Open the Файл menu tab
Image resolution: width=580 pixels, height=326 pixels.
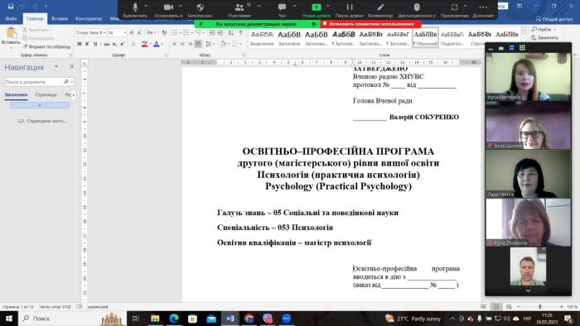coord(11,18)
